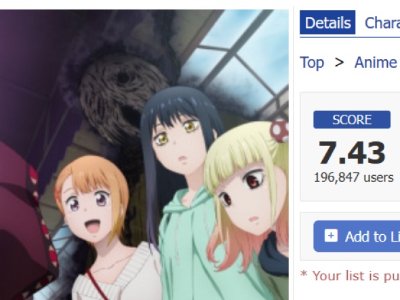This screenshot has height=300, width=400.
Task: Open the Details tab
Action: click(327, 22)
